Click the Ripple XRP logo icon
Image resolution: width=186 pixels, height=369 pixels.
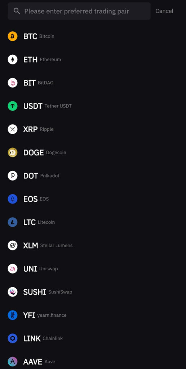(13, 129)
